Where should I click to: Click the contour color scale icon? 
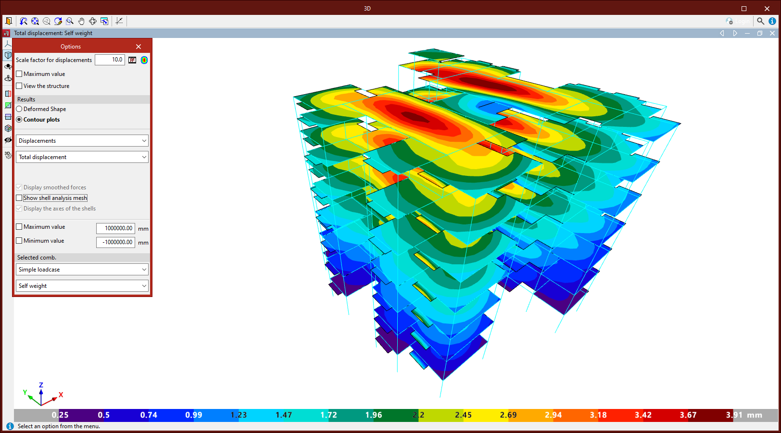[144, 60]
